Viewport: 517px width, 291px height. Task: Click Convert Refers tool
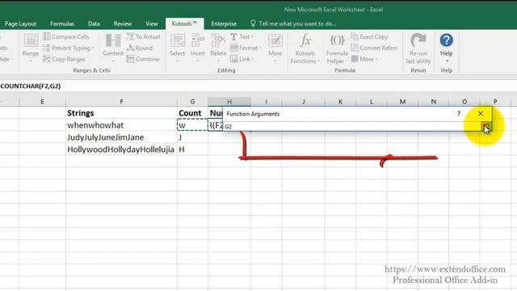tap(374, 48)
